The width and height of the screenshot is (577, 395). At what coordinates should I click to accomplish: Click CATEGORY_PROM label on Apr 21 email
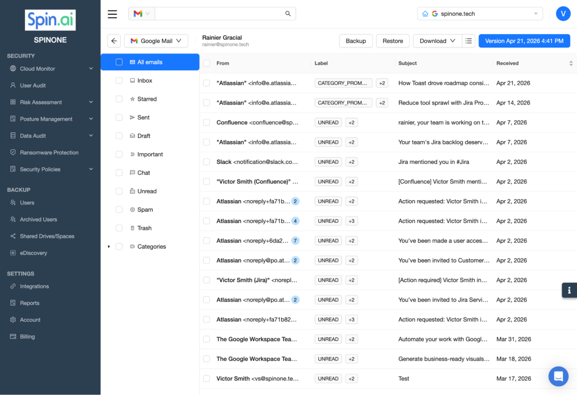click(343, 83)
